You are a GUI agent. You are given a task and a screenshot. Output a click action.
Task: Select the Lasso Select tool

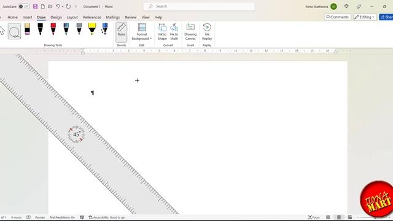pyautogui.click(x=14, y=31)
